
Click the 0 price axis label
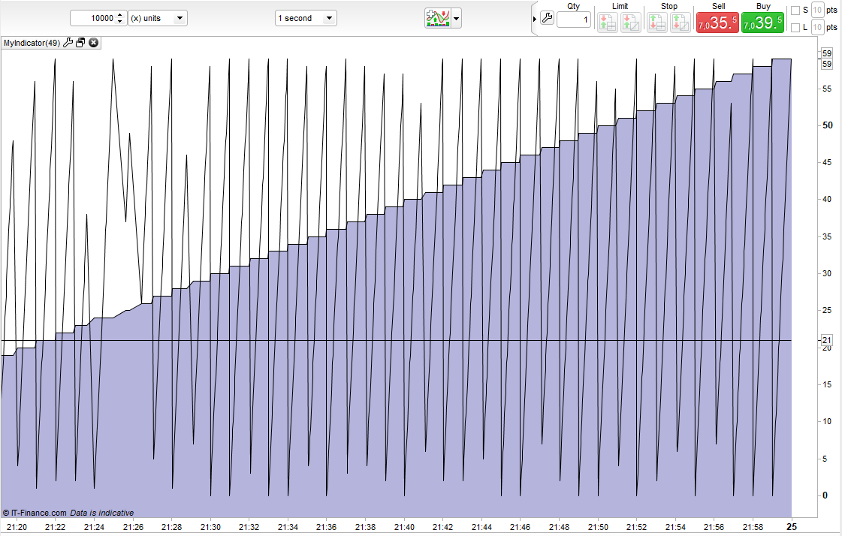pos(825,495)
